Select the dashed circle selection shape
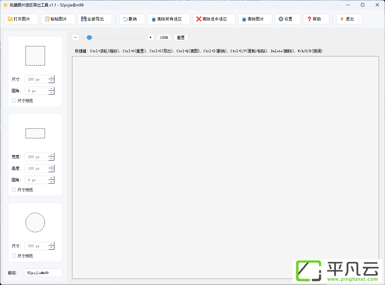This screenshot has height=285, width=385. 35,222
